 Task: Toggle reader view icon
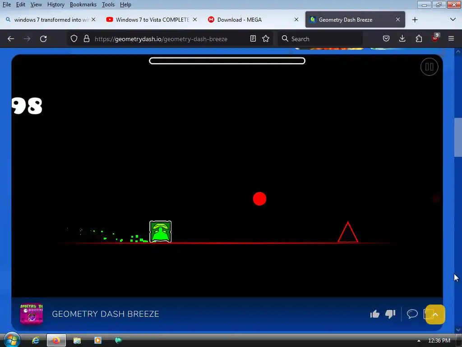click(x=253, y=39)
